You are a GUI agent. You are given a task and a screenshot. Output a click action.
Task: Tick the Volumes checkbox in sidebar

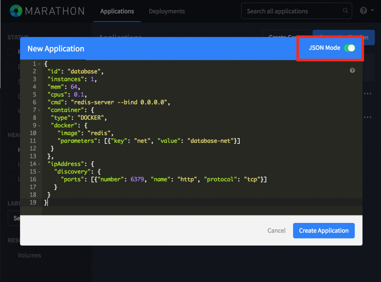[x=10, y=255]
